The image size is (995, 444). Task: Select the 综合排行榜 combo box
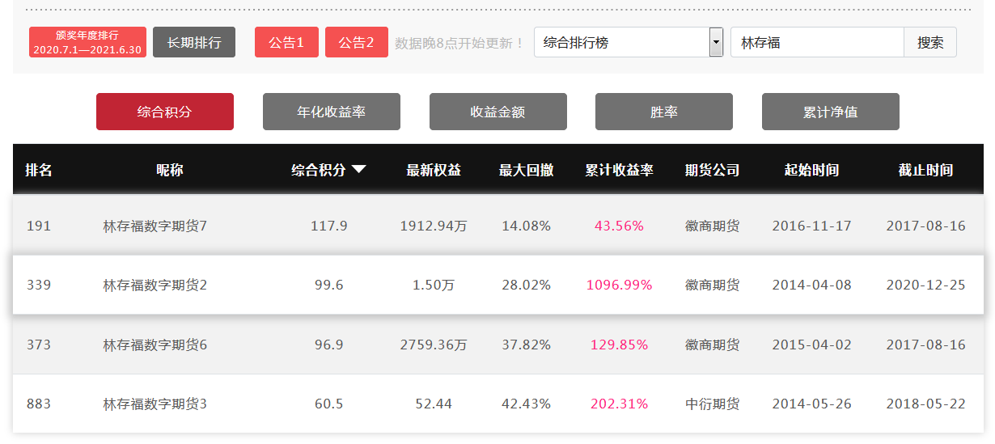pyautogui.click(x=629, y=42)
